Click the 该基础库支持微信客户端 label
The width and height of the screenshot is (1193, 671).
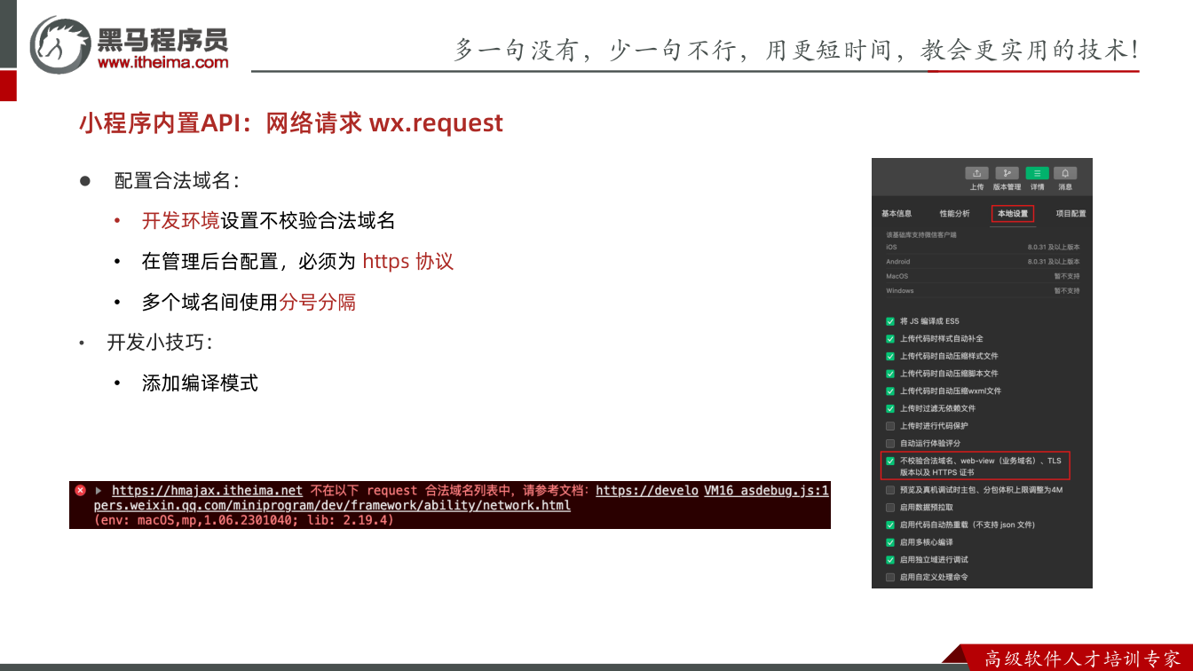pyautogui.click(x=921, y=234)
